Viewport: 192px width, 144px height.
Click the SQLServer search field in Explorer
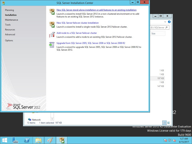pos(157,28)
